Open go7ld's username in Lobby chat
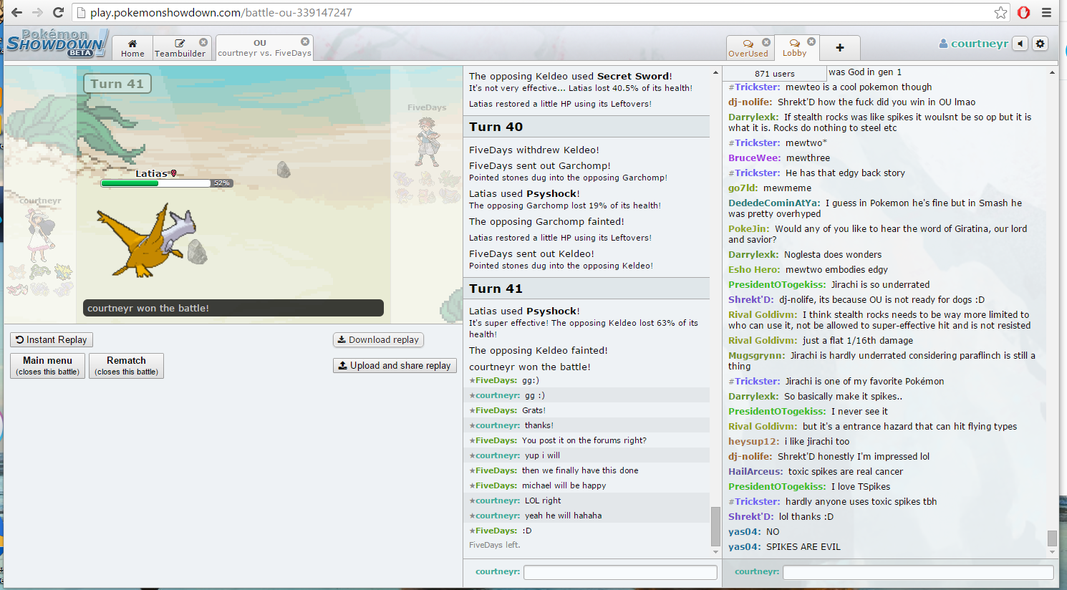1067x590 pixels. [743, 188]
